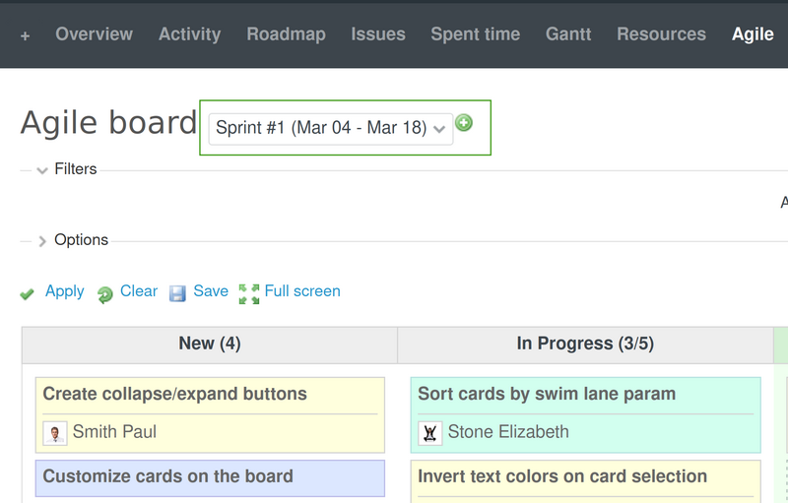Click the Full screen expand icon
Screen dimensions: 788x503
[249, 293]
